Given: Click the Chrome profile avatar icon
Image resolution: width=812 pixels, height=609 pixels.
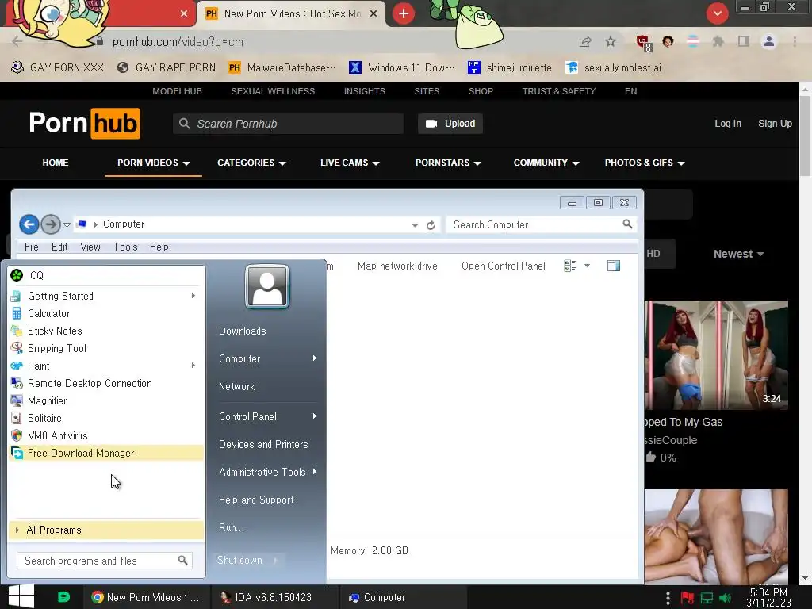Looking at the screenshot, I should click(x=769, y=41).
